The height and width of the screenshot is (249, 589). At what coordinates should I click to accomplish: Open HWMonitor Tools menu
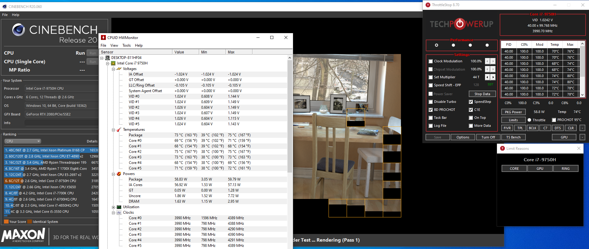click(x=126, y=45)
